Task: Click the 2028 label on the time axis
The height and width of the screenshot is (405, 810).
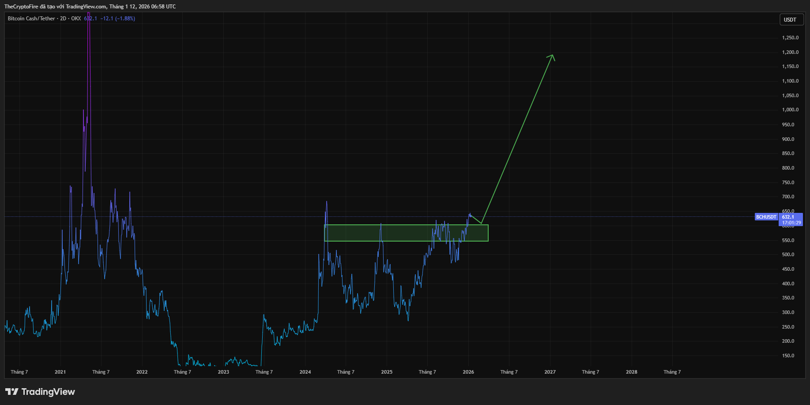Action: click(x=631, y=372)
